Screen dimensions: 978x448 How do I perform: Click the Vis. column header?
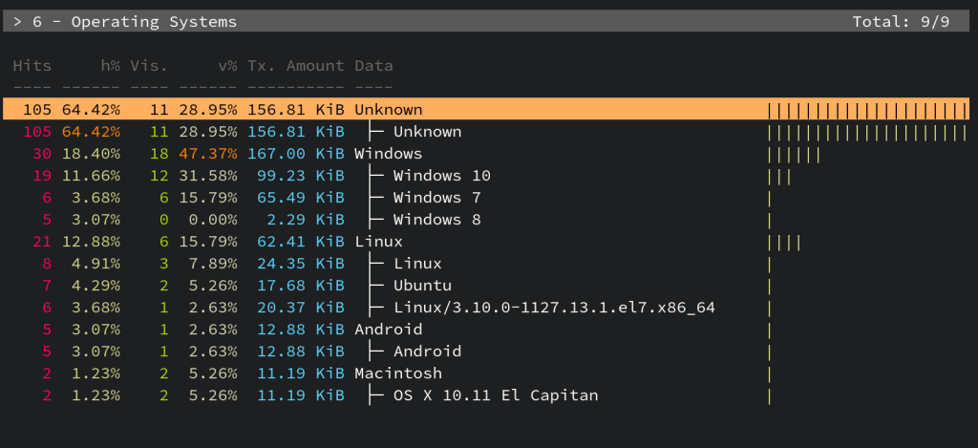(x=149, y=66)
